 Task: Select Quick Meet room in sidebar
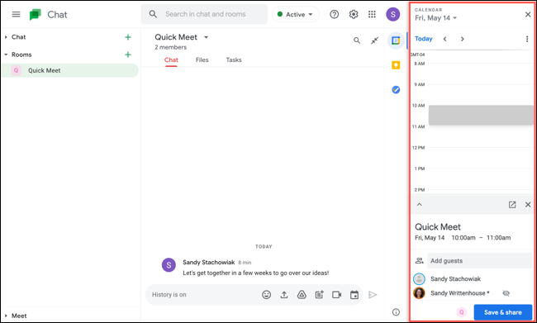click(x=70, y=70)
